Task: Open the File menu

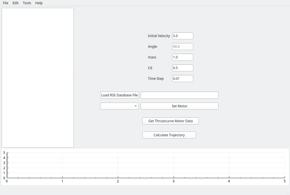Action: 5,3
